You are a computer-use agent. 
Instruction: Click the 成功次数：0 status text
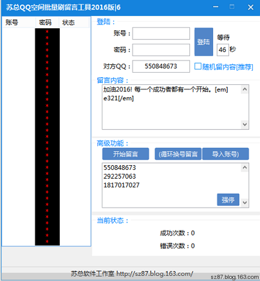[177, 233]
